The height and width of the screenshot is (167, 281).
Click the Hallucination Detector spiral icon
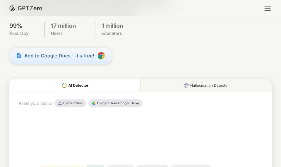[186, 86]
